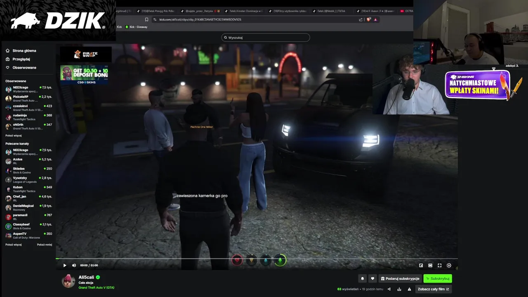Open Ali5cali channel name link
Image resolution: width=528 pixels, height=297 pixels.
[x=87, y=277]
